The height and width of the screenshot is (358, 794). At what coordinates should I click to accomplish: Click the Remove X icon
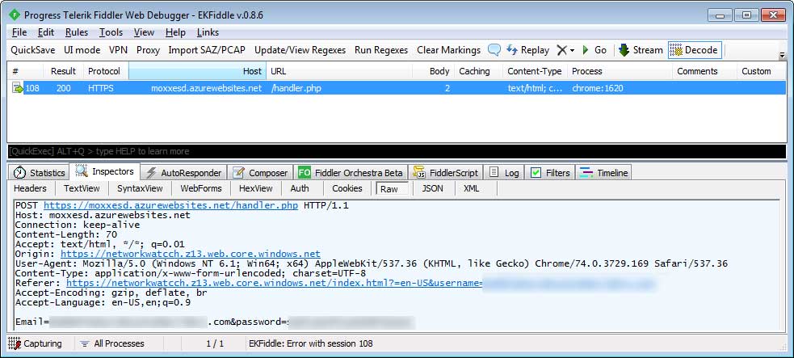[x=561, y=50]
